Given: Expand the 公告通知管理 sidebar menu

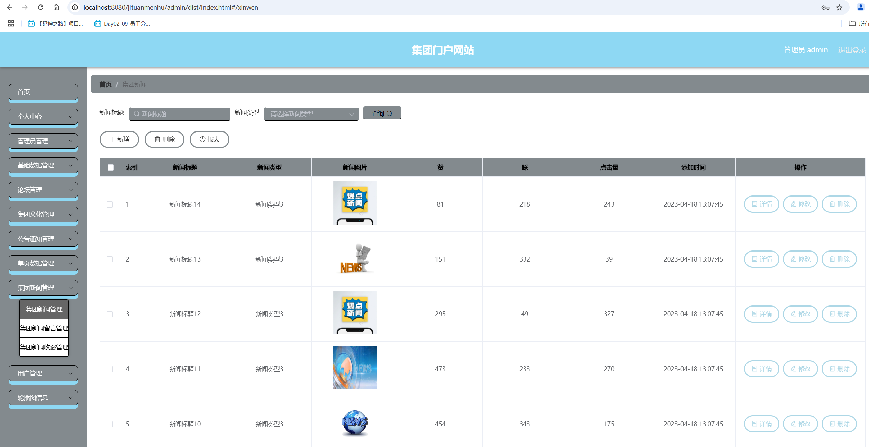Looking at the screenshot, I should pyautogui.click(x=43, y=239).
